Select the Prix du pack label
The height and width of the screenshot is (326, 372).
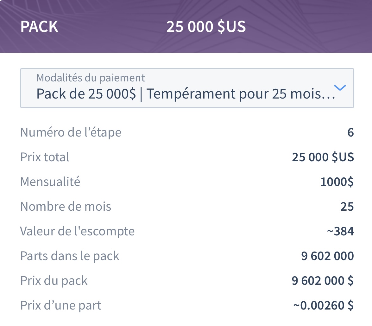[x=54, y=280]
